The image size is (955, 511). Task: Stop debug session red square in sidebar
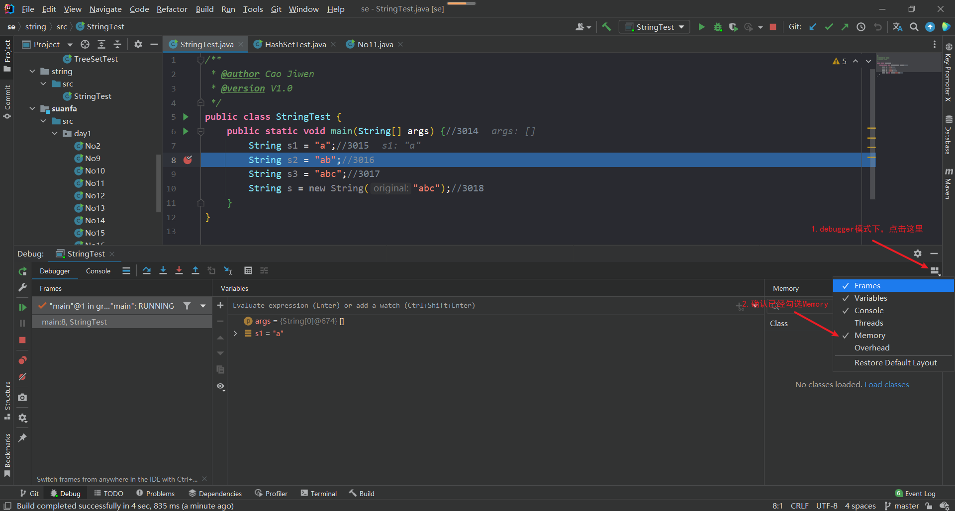pyautogui.click(x=22, y=340)
